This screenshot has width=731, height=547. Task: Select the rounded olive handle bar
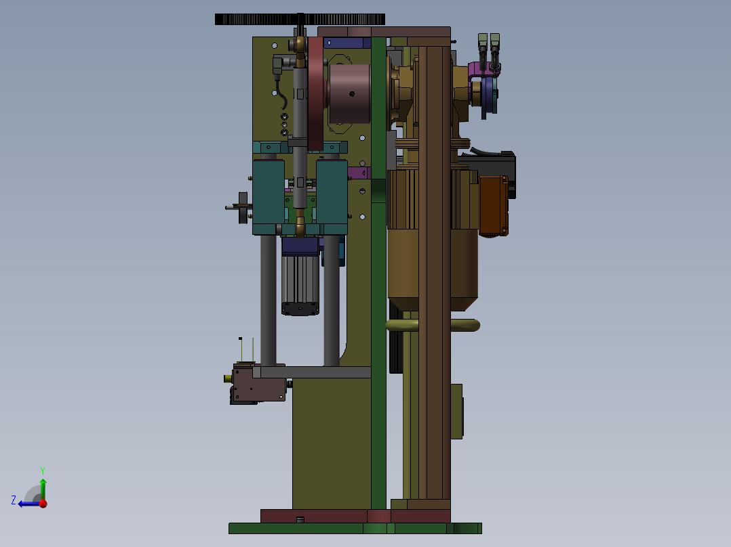coord(433,325)
